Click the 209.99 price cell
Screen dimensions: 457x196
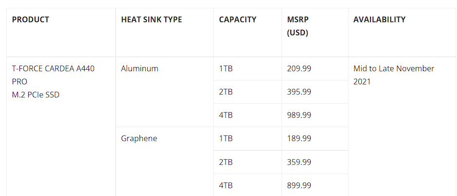315,68
